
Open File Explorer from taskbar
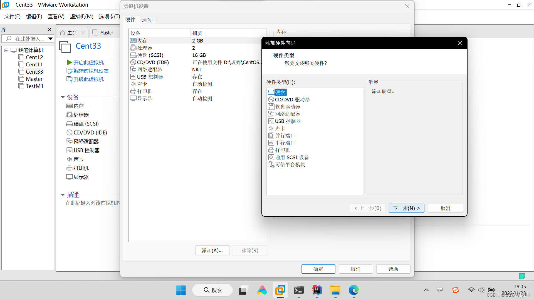(x=335, y=290)
